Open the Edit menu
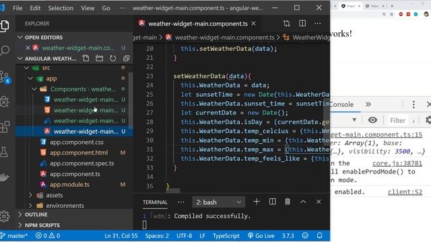The image size is (431, 242). pos(35,8)
